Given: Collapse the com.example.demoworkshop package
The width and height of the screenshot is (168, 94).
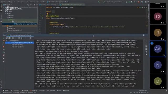Looking at the screenshot, I should click(11, 22).
